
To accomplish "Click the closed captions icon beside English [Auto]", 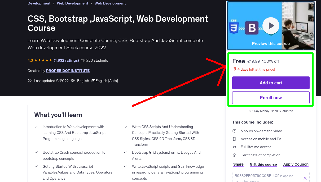I will 93,81.
